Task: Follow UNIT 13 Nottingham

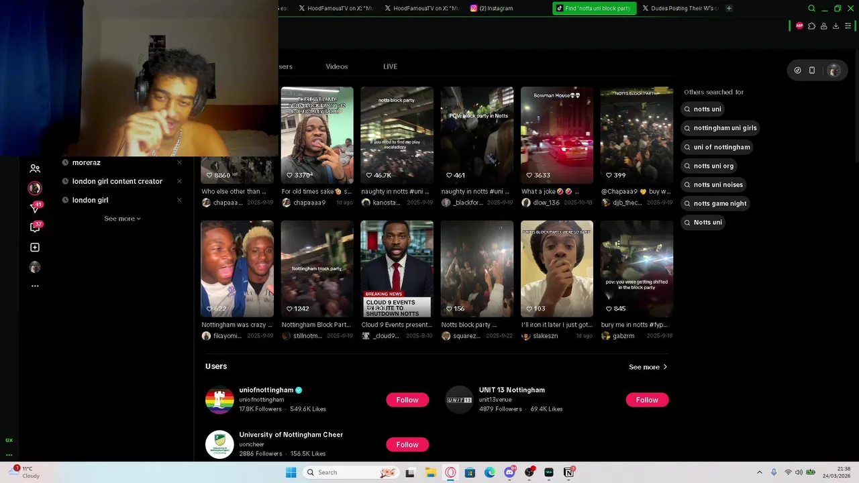Action: pos(647,400)
